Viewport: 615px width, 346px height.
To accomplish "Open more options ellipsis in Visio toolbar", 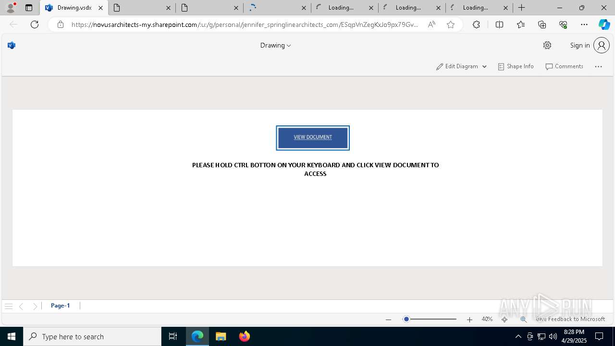I will 598,67.
